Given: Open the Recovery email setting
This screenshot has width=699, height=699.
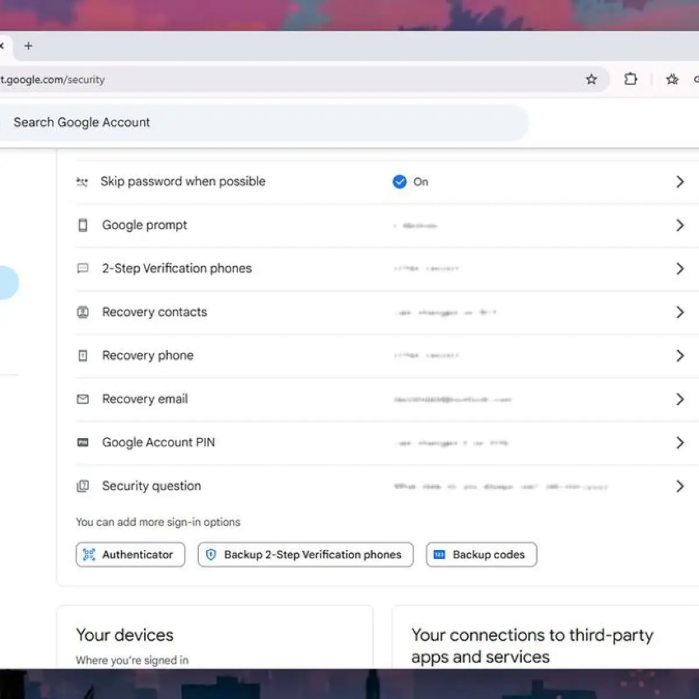Looking at the screenshot, I should (387, 399).
